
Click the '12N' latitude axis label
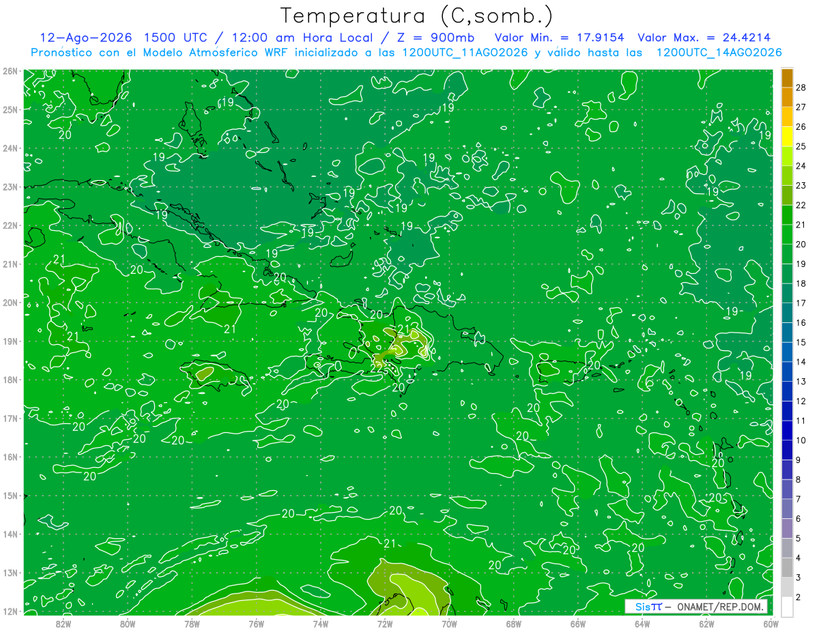tap(10, 611)
